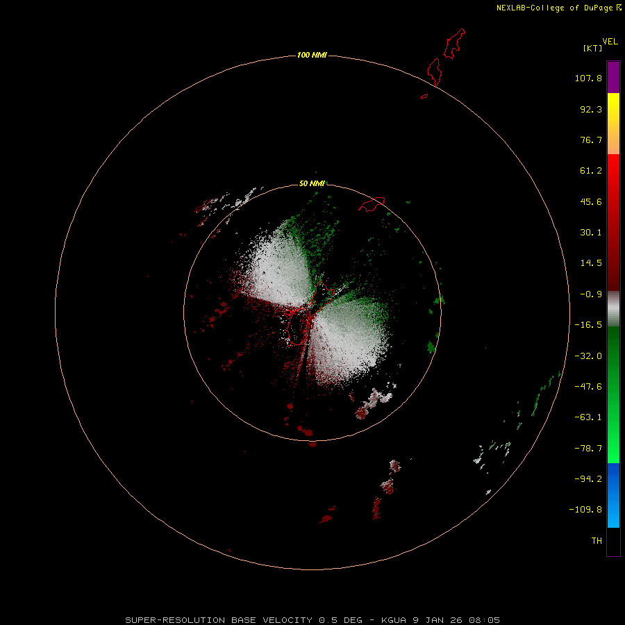Click the 50 NMI range ring label
Viewport: 625px width, 625px height.
pos(312,183)
